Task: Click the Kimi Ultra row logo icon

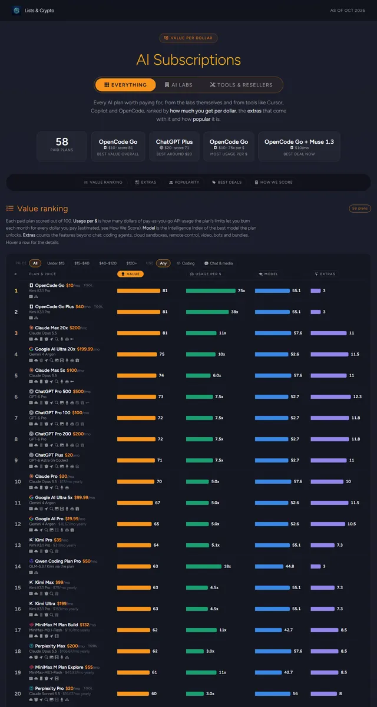Action: (x=31, y=603)
